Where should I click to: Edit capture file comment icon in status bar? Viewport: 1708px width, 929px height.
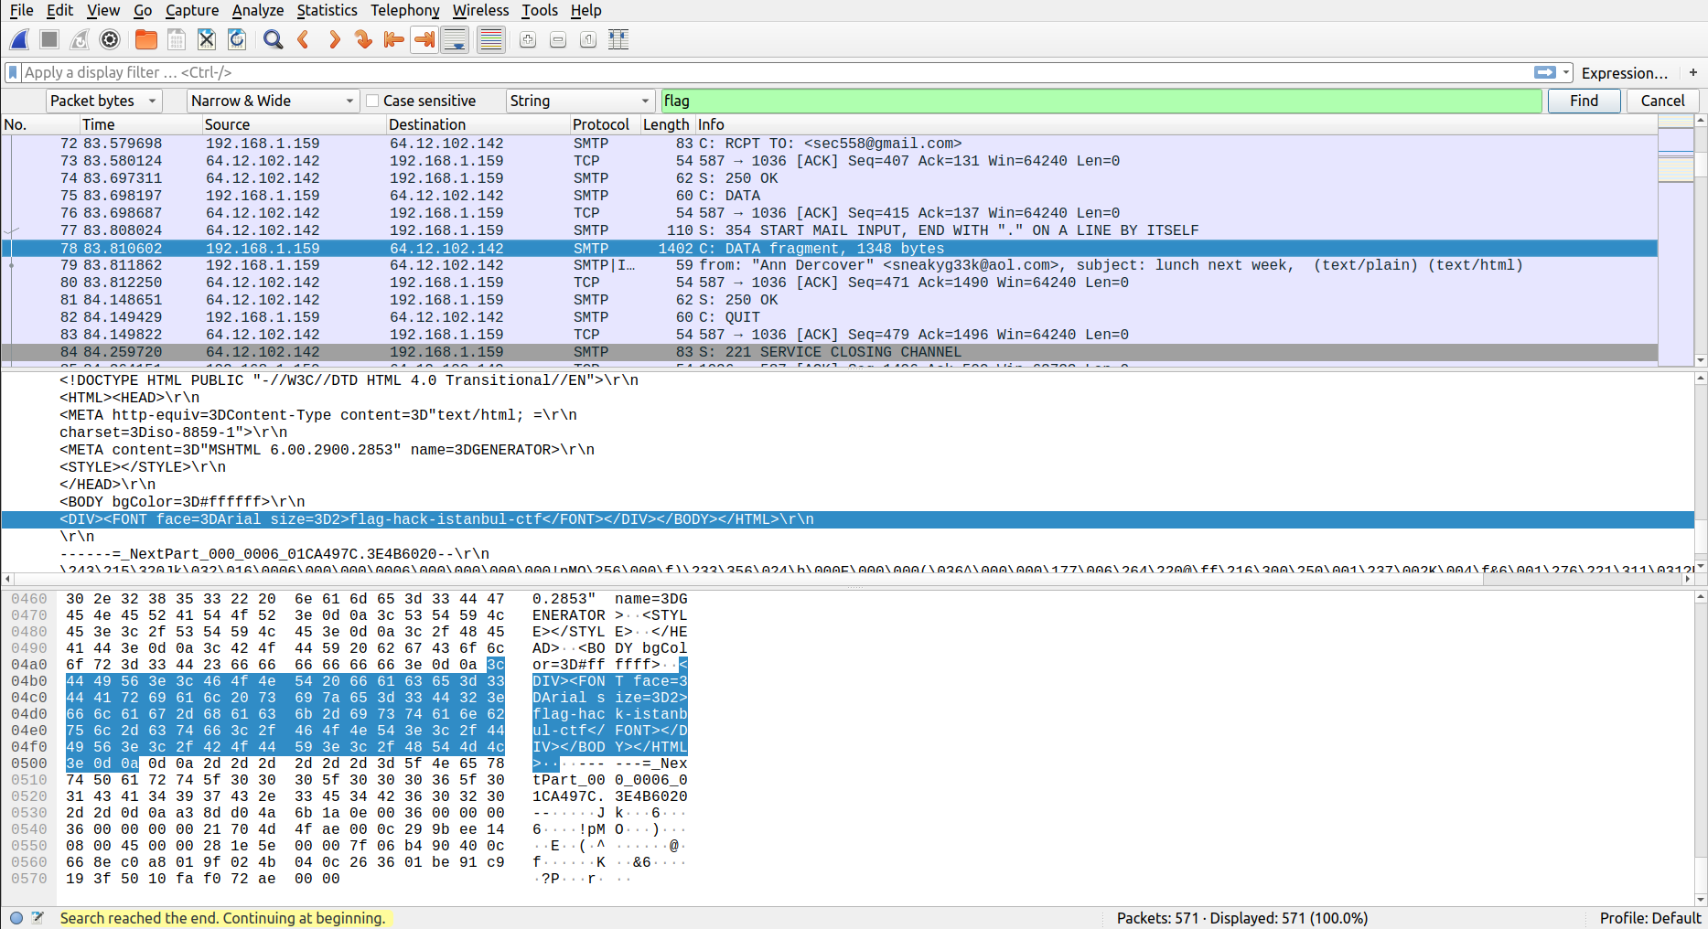[x=38, y=918]
